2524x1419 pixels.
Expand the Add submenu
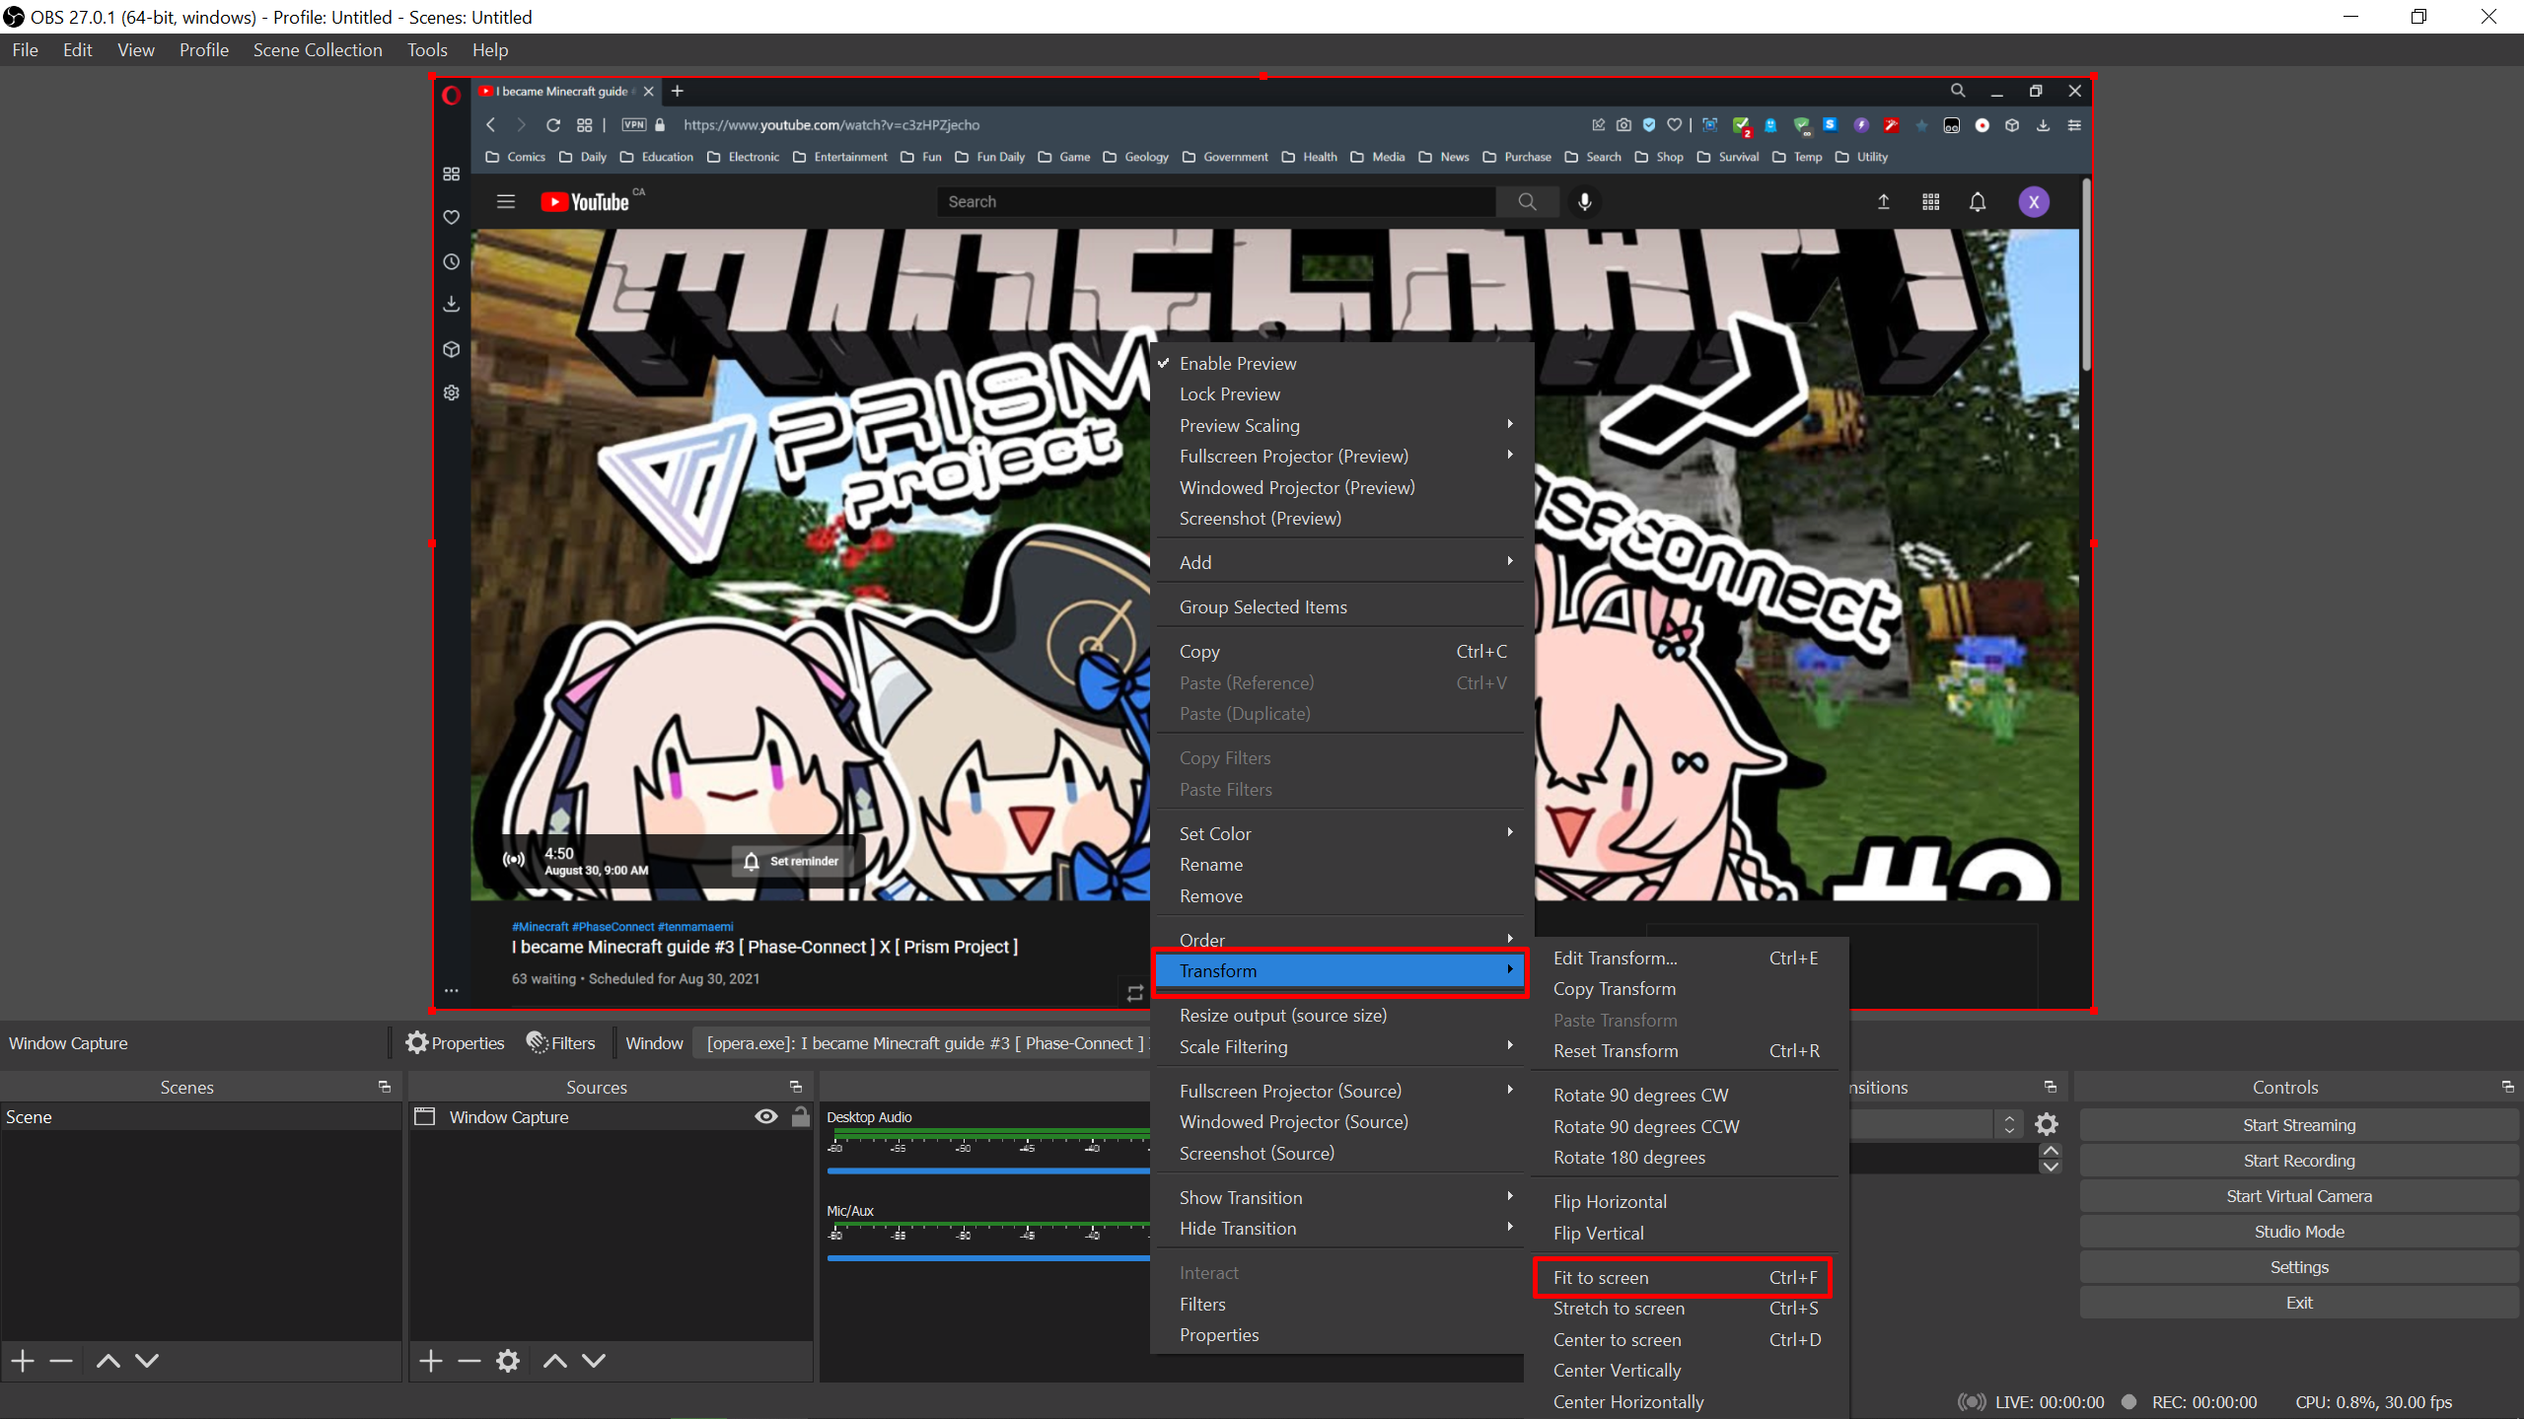point(1339,562)
